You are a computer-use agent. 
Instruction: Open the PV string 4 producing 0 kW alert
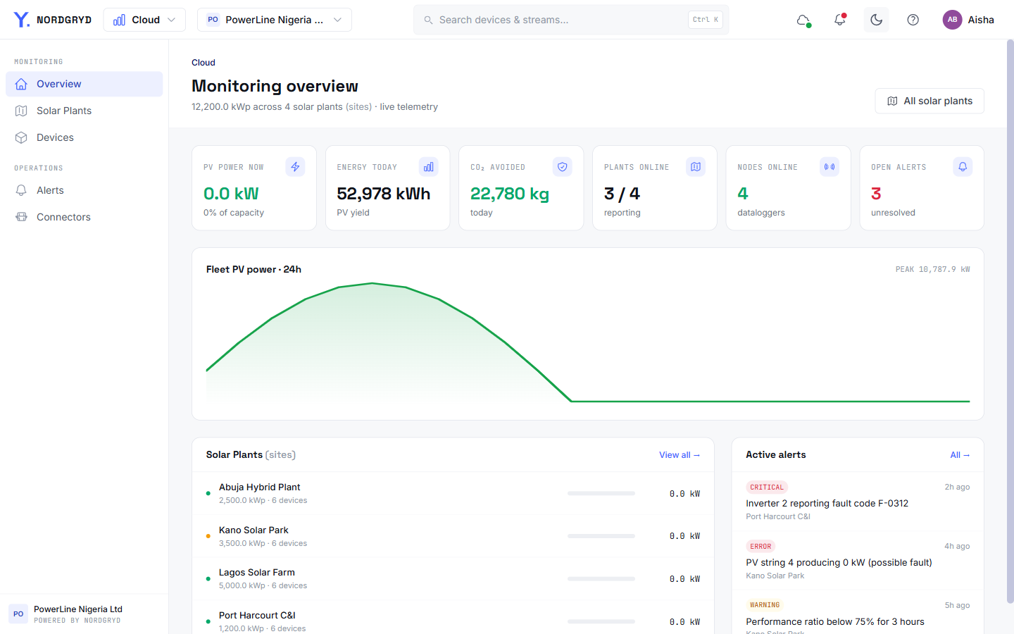(858, 561)
